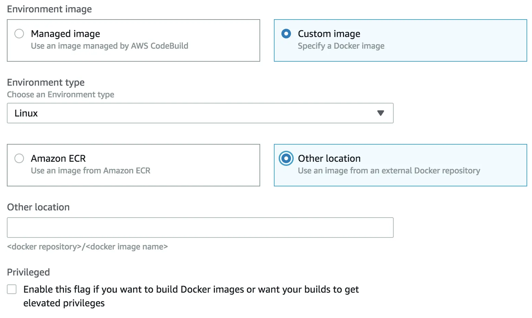Click 'Use an image from an external Docker repository'
Screen dimensions: 532x318
point(389,171)
